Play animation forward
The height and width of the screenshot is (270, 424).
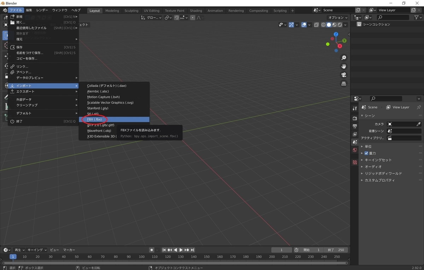181,250
